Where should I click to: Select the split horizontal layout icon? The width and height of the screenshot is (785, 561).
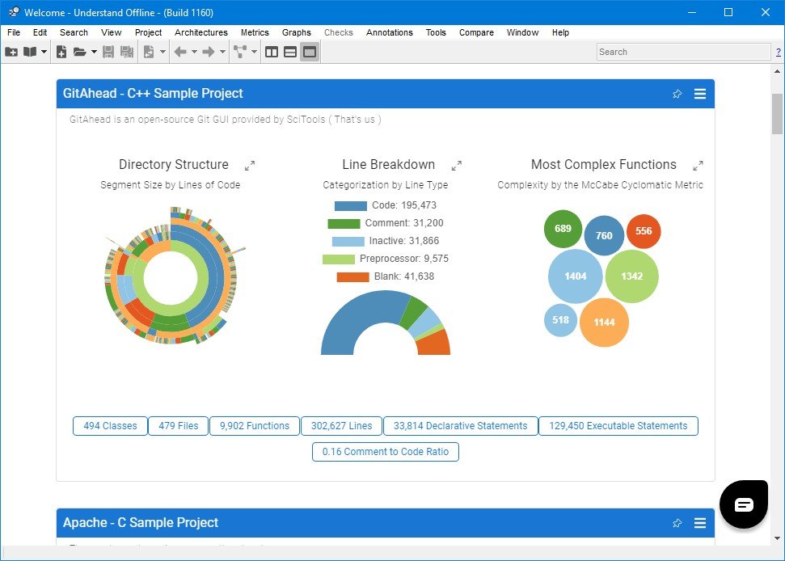point(290,52)
